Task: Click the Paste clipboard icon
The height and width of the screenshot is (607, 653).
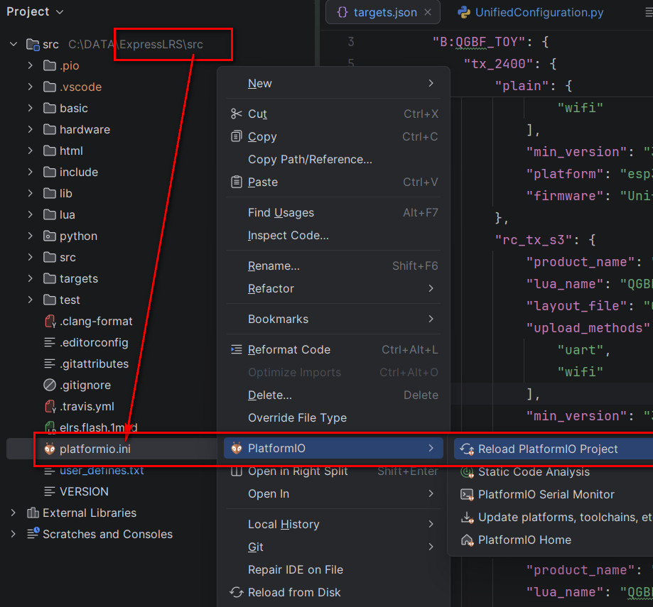Action: coord(236,182)
